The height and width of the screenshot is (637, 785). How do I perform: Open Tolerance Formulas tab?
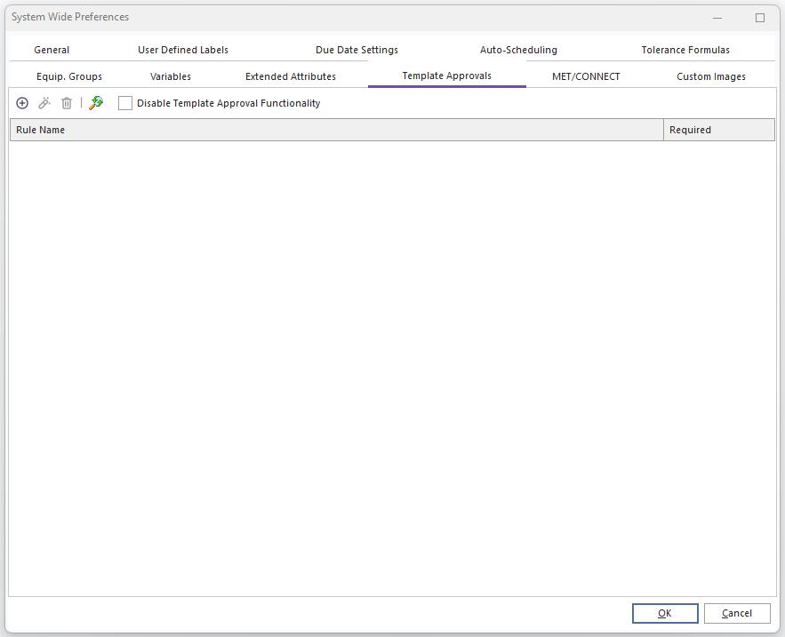pos(685,50)
